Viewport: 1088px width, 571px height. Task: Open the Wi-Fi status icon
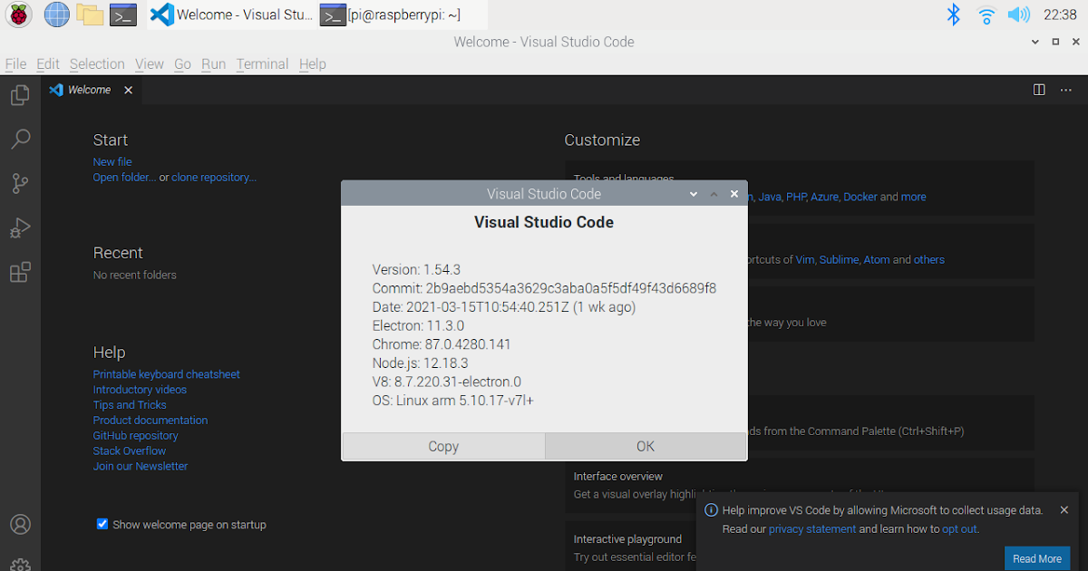[986, 15]
